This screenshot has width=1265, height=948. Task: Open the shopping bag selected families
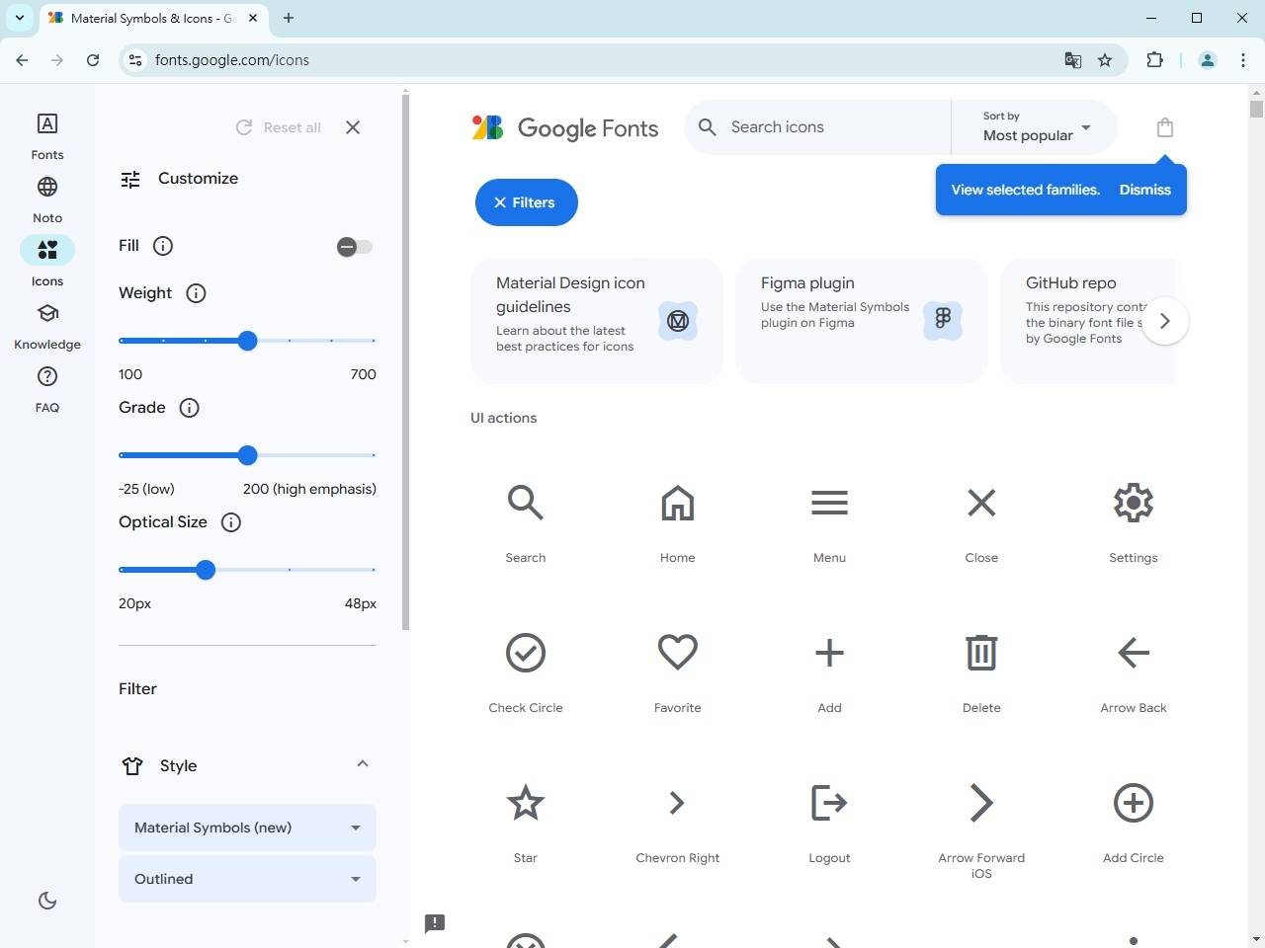pos(1165,127)
